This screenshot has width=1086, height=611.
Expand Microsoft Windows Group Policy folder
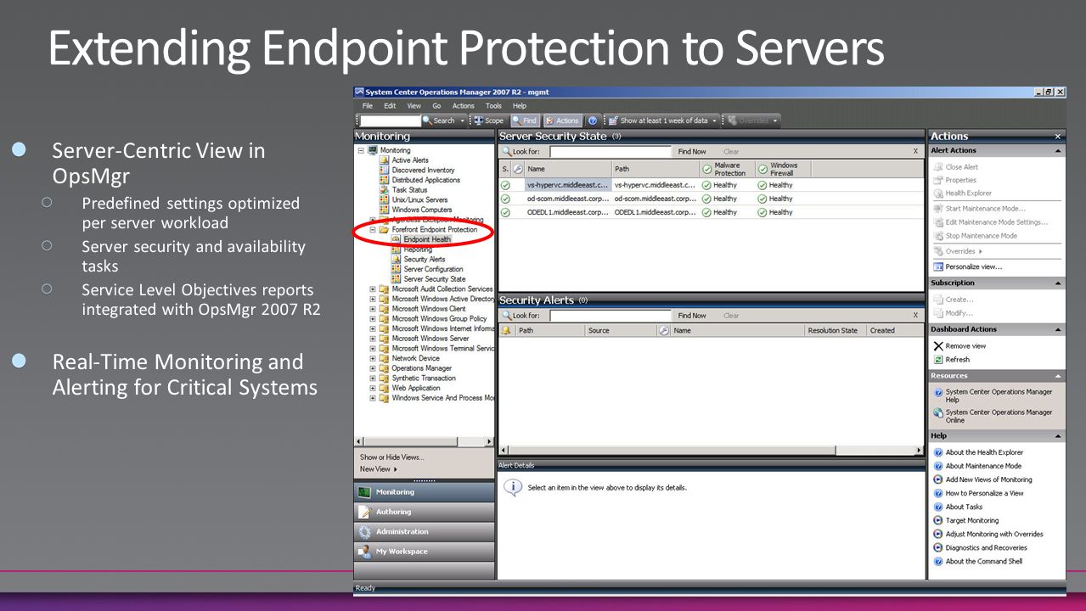pos(373,319)
